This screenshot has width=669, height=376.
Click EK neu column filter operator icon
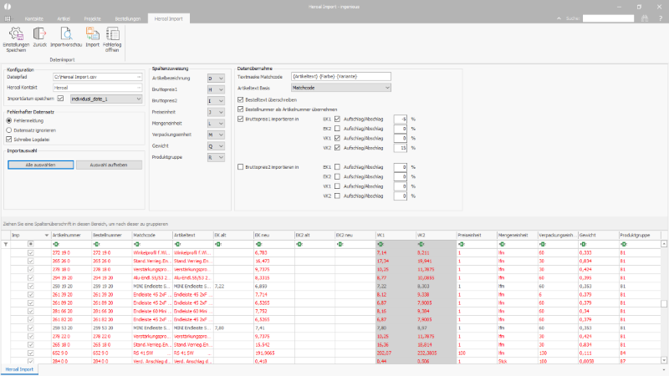click(x=258, y=244)
